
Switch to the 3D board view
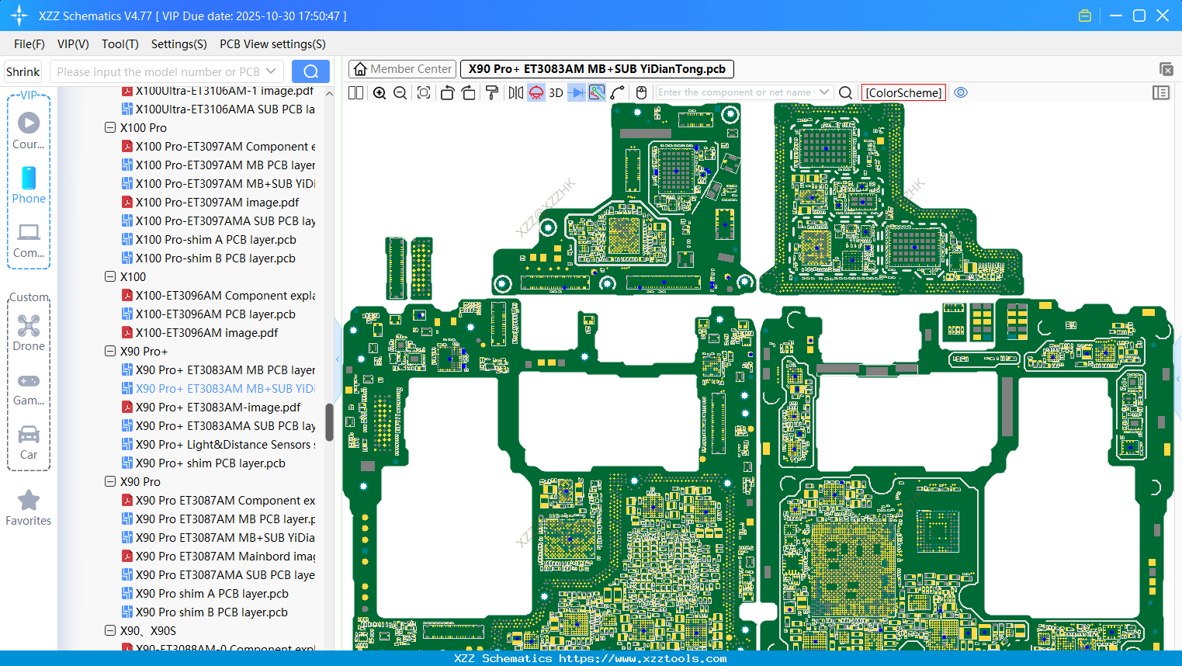(556, 92)
